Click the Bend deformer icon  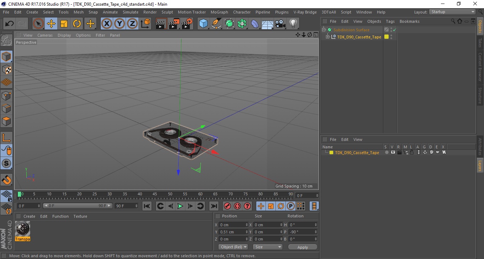click(x=255, y=24)
